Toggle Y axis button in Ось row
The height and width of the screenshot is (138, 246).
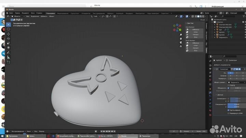click(236, 73)
